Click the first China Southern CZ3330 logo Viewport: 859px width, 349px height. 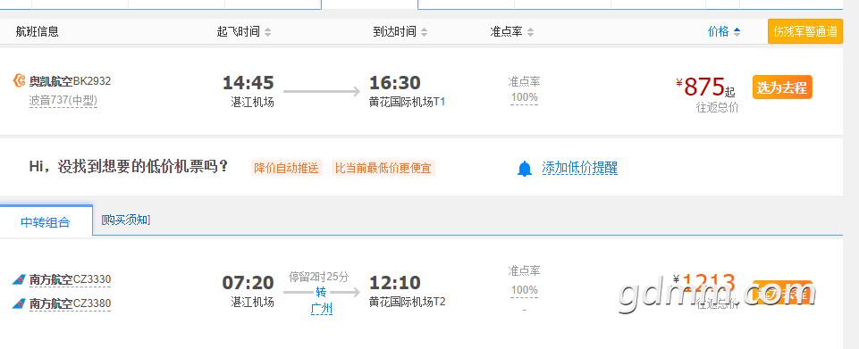[19, 280]
